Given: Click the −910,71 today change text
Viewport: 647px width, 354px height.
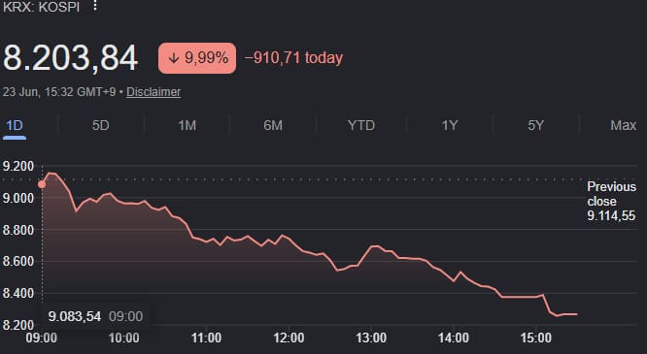Looking at the screenshot, I should pos(293,58).
